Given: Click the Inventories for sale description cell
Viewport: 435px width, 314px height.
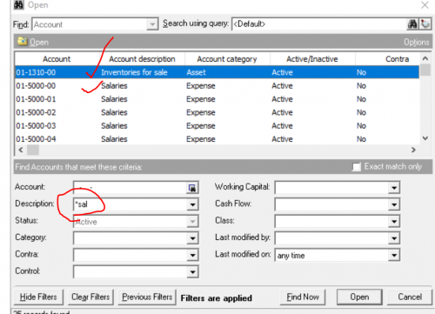Looking at the screenshot, I should 134,72.
